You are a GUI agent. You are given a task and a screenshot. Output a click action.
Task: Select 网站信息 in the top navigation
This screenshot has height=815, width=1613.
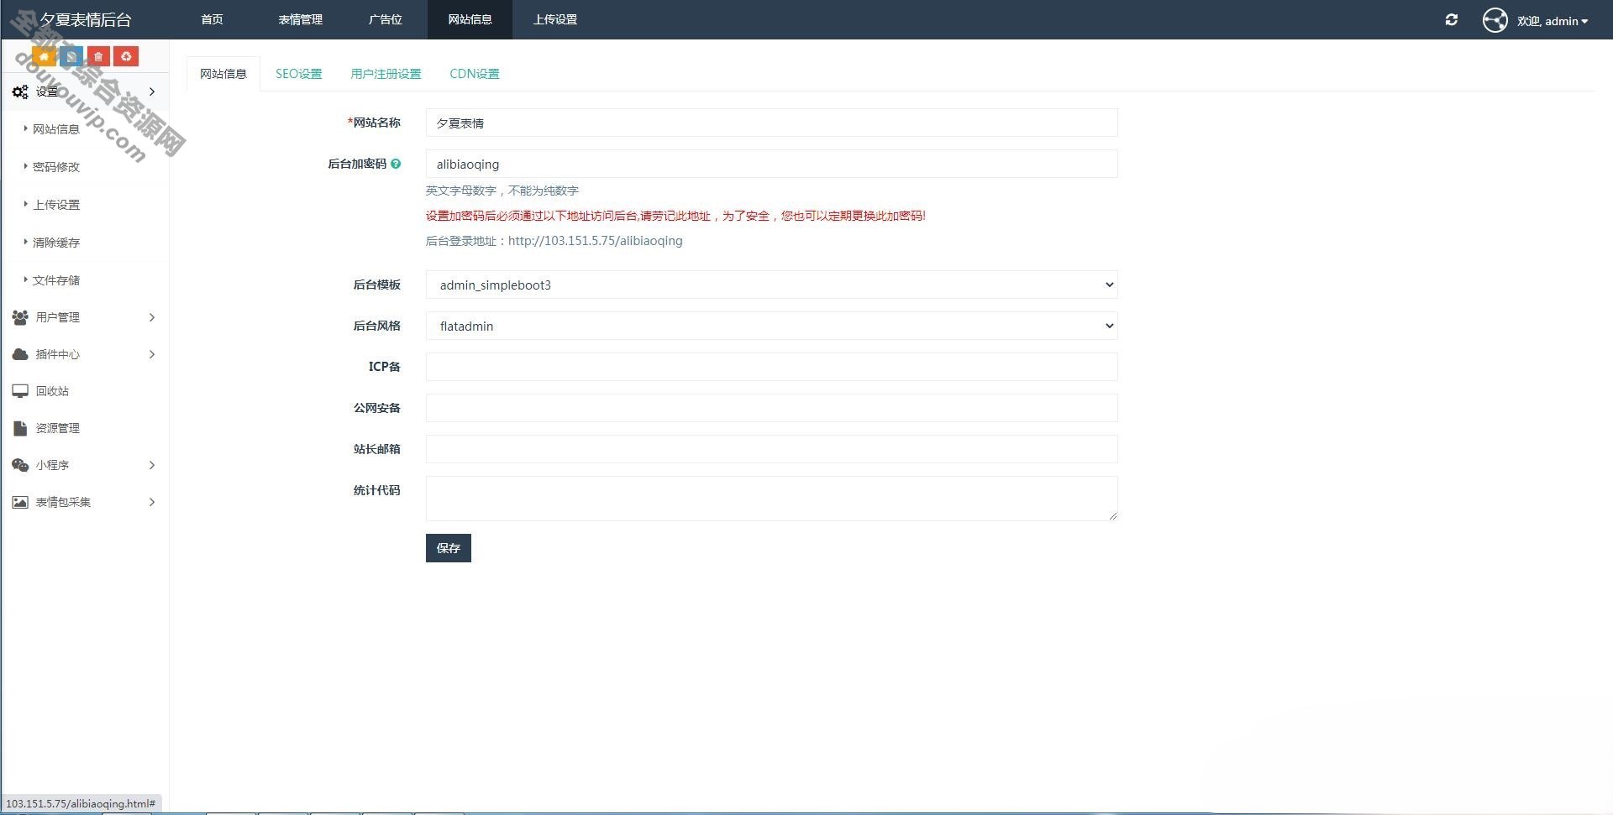pyautogui.click(x=470, y=19)
